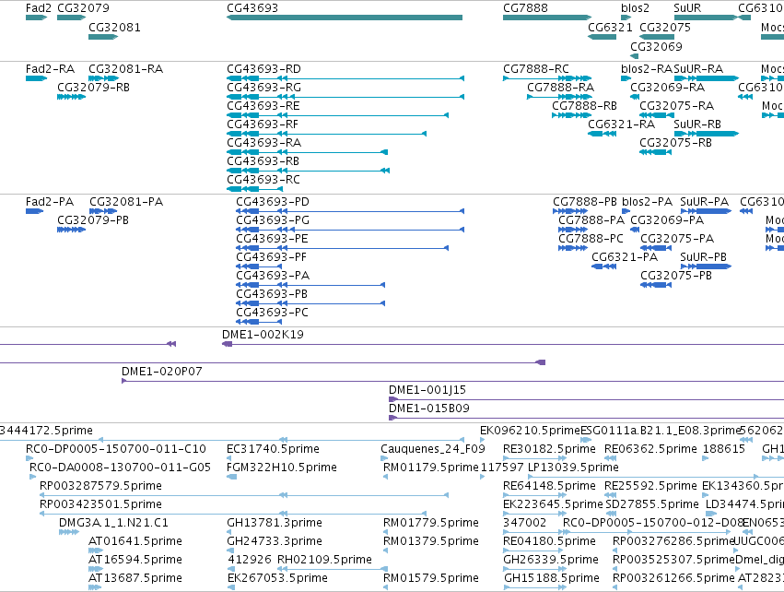Open the SuUR-RB transcript
The image size is (784, 592).
point(706,134)
